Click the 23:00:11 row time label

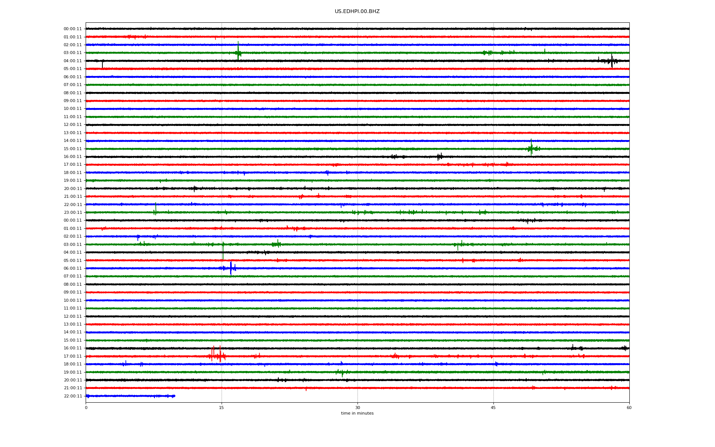pyautogui.click(x=73, y=212)
